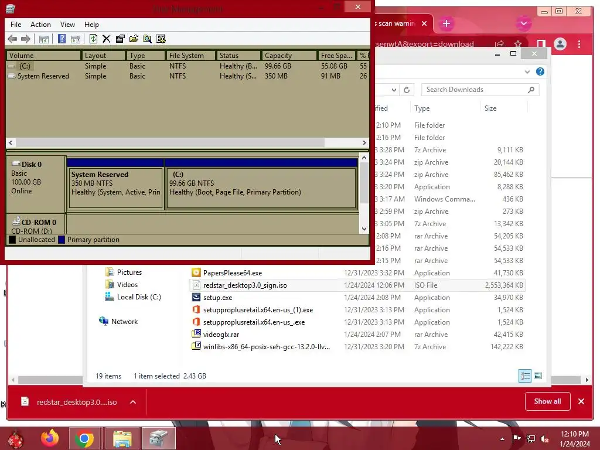Sort files by the Size column header
Image resolution: width=600 pixels, height=450 pixels.
pyautogui.click(x=503, y=108)
